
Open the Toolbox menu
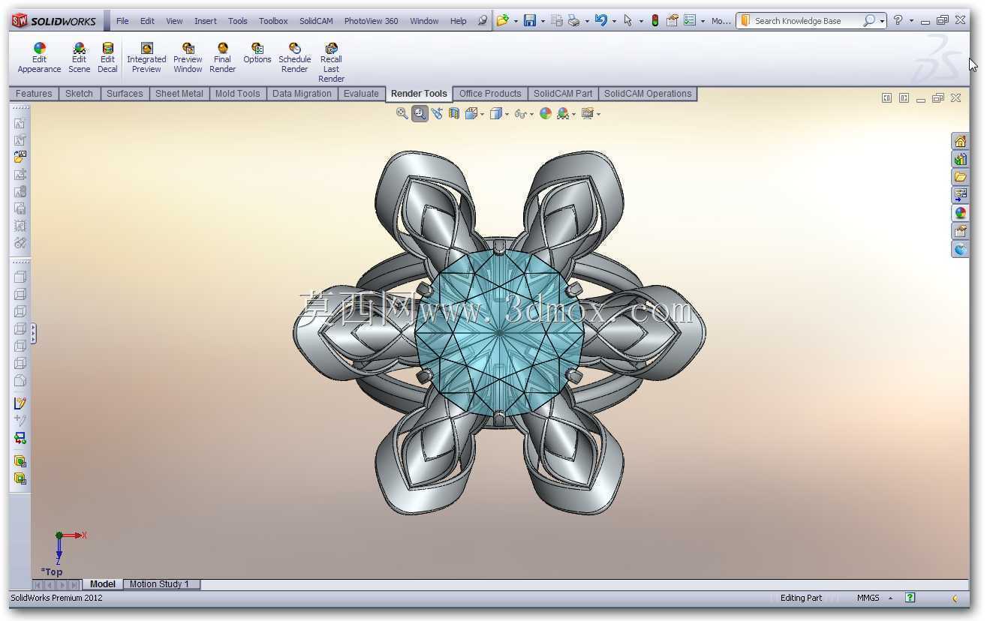[273, 21]
